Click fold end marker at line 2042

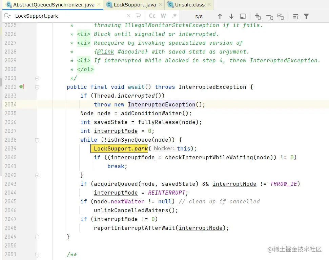click(x=37, y=175)
